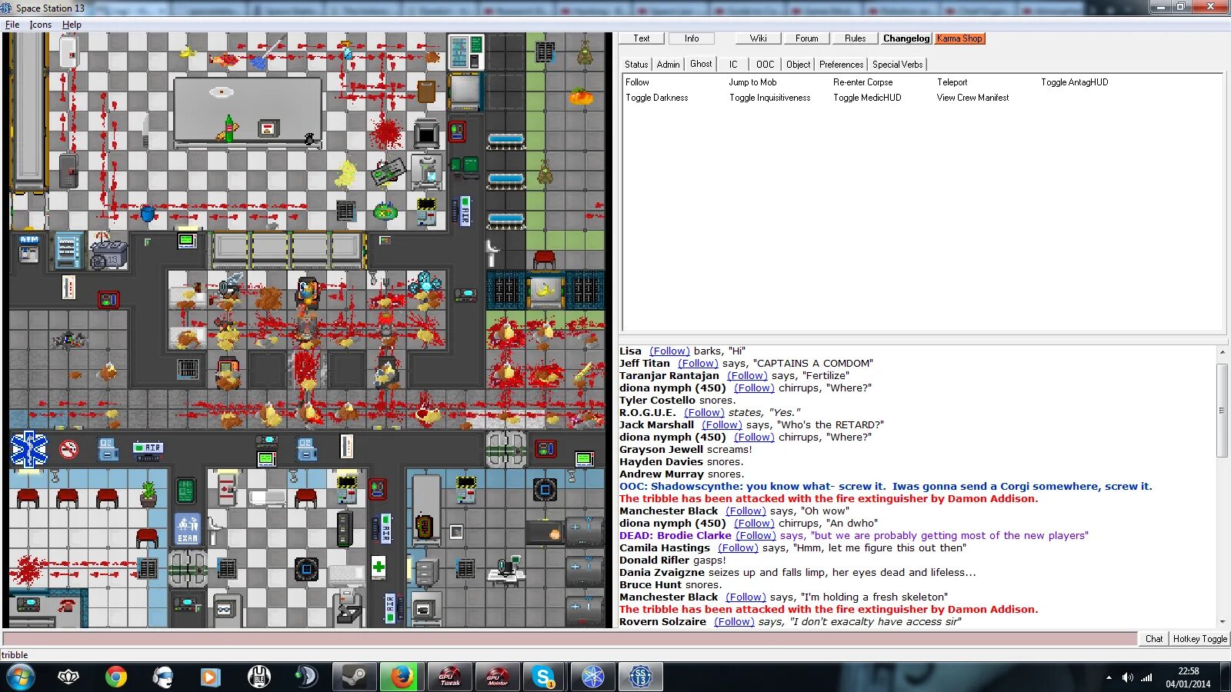Image resolution: width=1231 pixels, height=692 pixels.
Task: Click chat log scrollbar up arrow
Action: pyautogui.click(x=1222, y=352)
